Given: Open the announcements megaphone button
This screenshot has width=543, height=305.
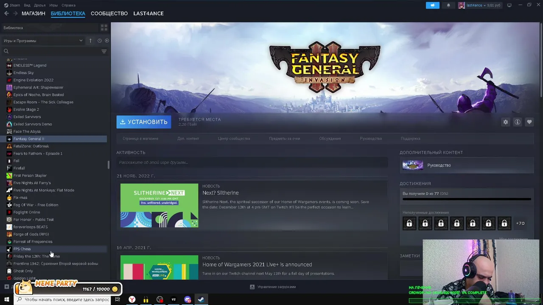Looking at the screenshot, I should 433,6.
